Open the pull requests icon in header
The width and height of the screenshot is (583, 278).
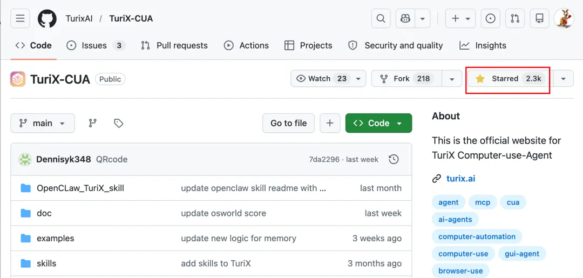click(515, 18)
